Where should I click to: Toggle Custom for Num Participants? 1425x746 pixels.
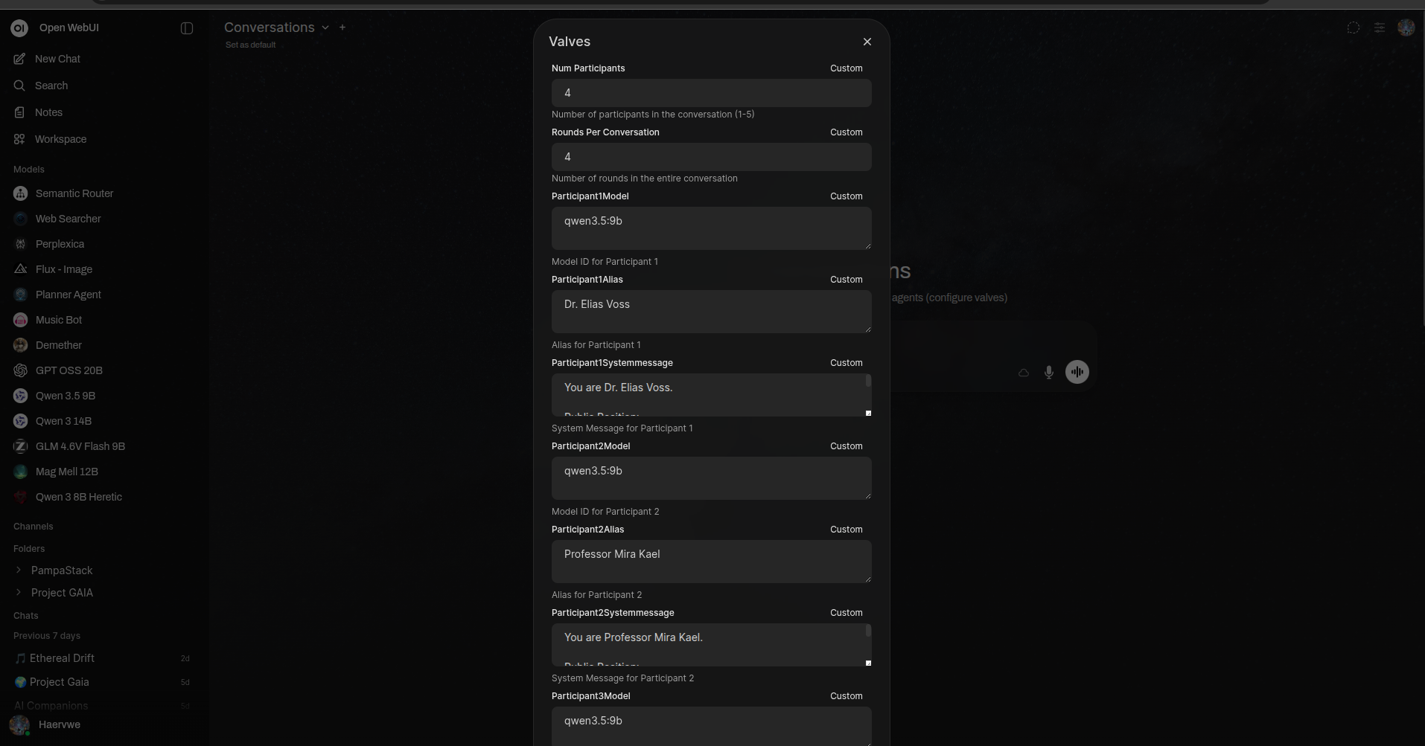click(846, 68)
